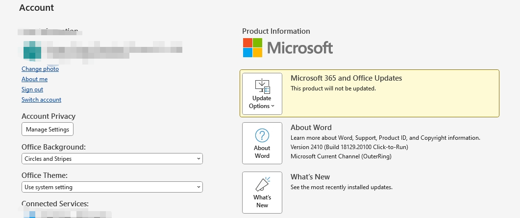
Task: Click the What's New heading text
Action: pyautogui.click(x=310, y=176)
